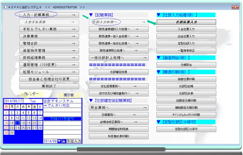
Task: Open 総勘定元帳印刷 for general ledger printing
Action: [186, 100]
